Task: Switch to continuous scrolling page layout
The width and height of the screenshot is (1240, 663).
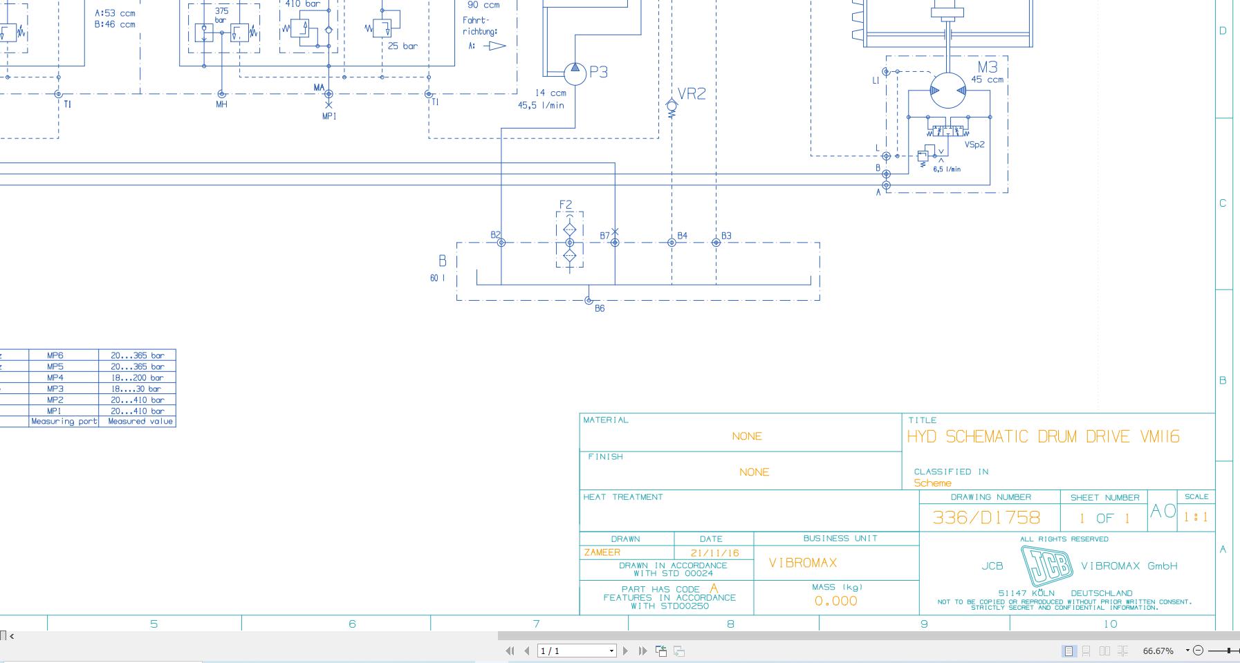Action: pos(1086,651)
